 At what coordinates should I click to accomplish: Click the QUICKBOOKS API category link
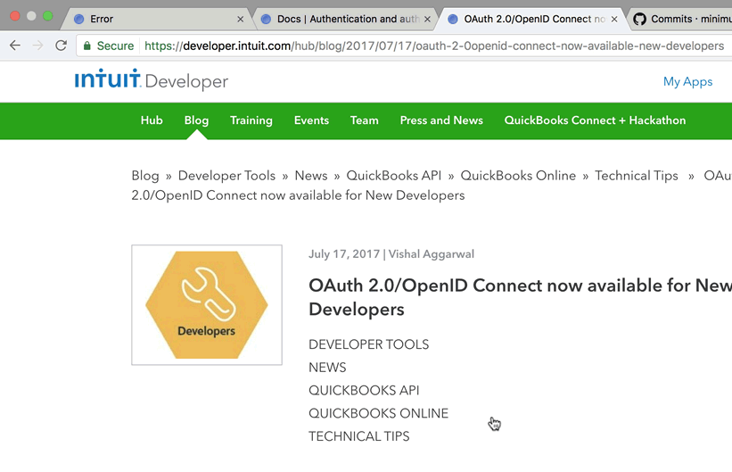coord(364,390)
